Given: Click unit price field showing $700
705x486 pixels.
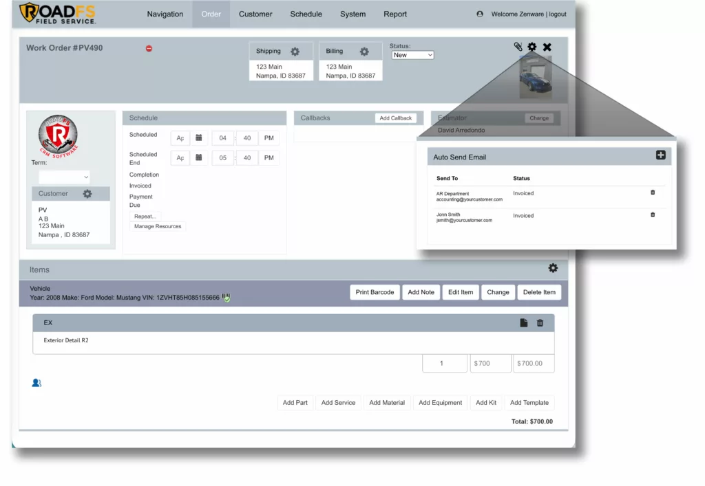Looking at the screenshot, I should point(490,364).
